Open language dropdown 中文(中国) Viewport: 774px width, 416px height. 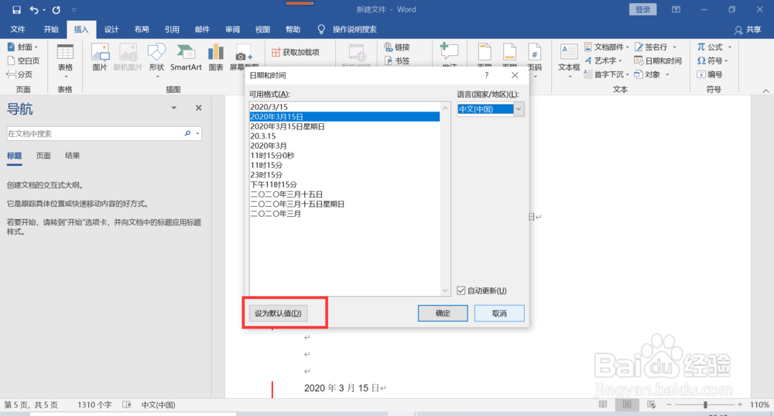pyautogui.click(x=519, y=109)
